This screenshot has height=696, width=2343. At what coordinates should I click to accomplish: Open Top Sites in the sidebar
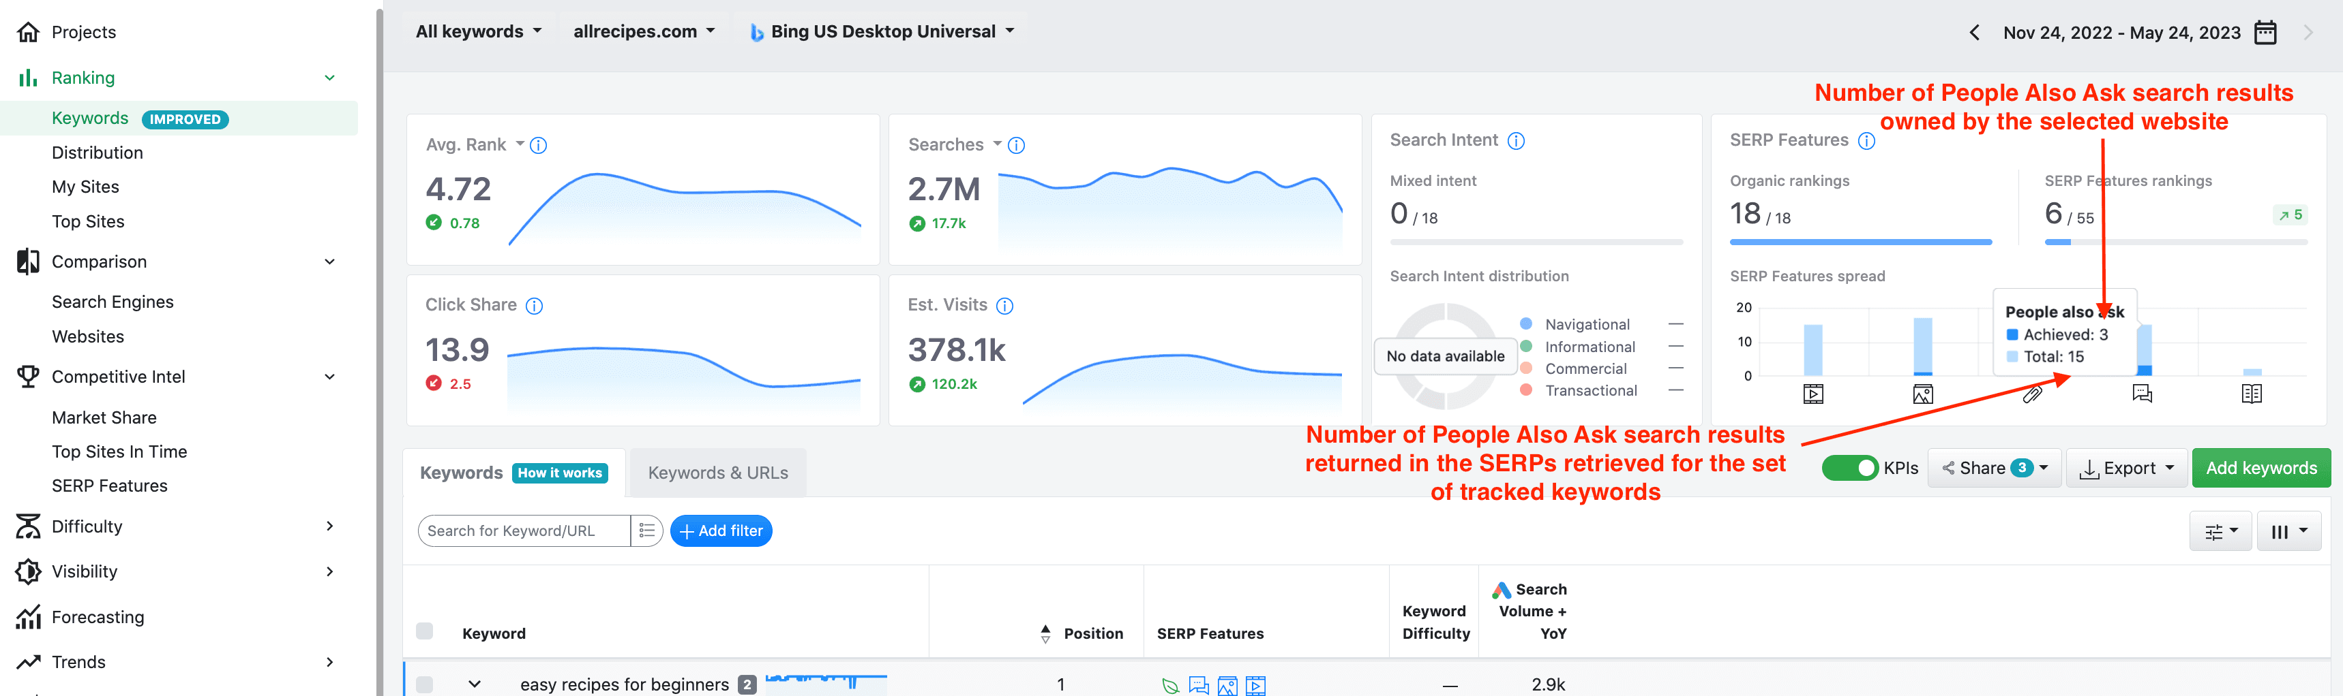88,222
